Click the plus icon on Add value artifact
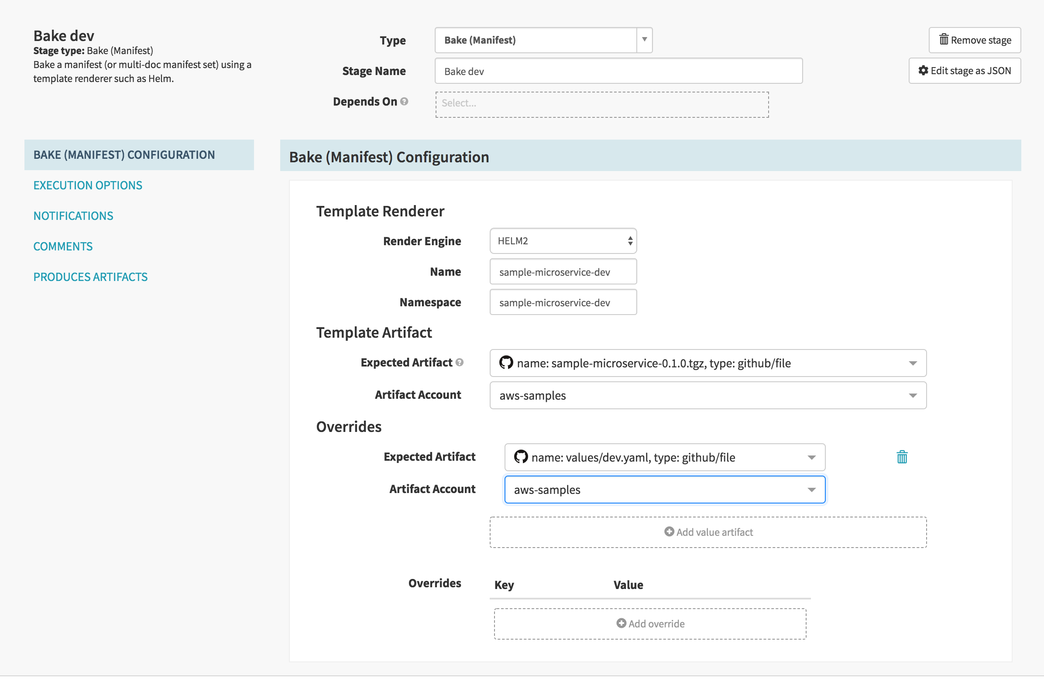This screenshot has width=1044, height=685. click(669, 531)
